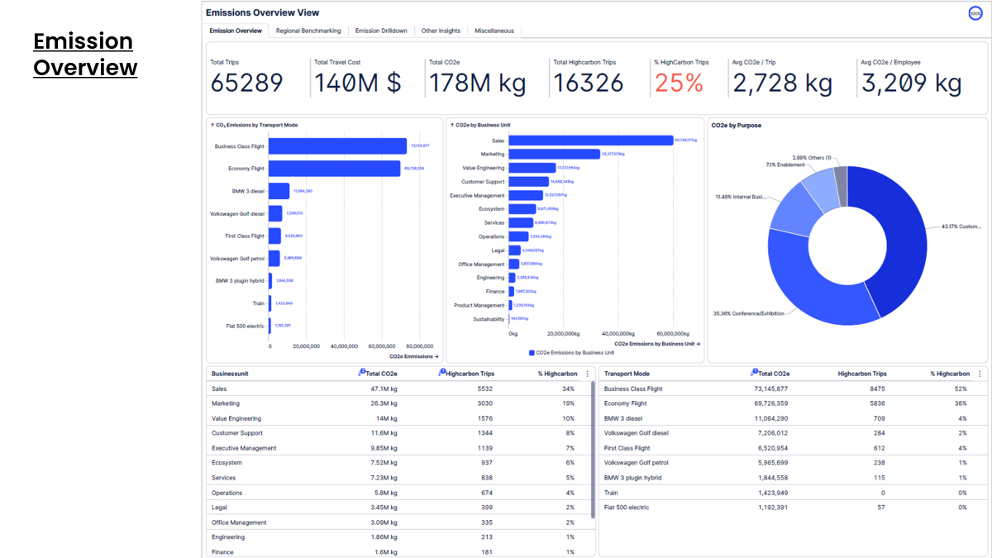Image resolution: width=992 pixels, height=558 pixels.
Task: Click the Transport Mode column header in the table
Action: tap(627, 374)
